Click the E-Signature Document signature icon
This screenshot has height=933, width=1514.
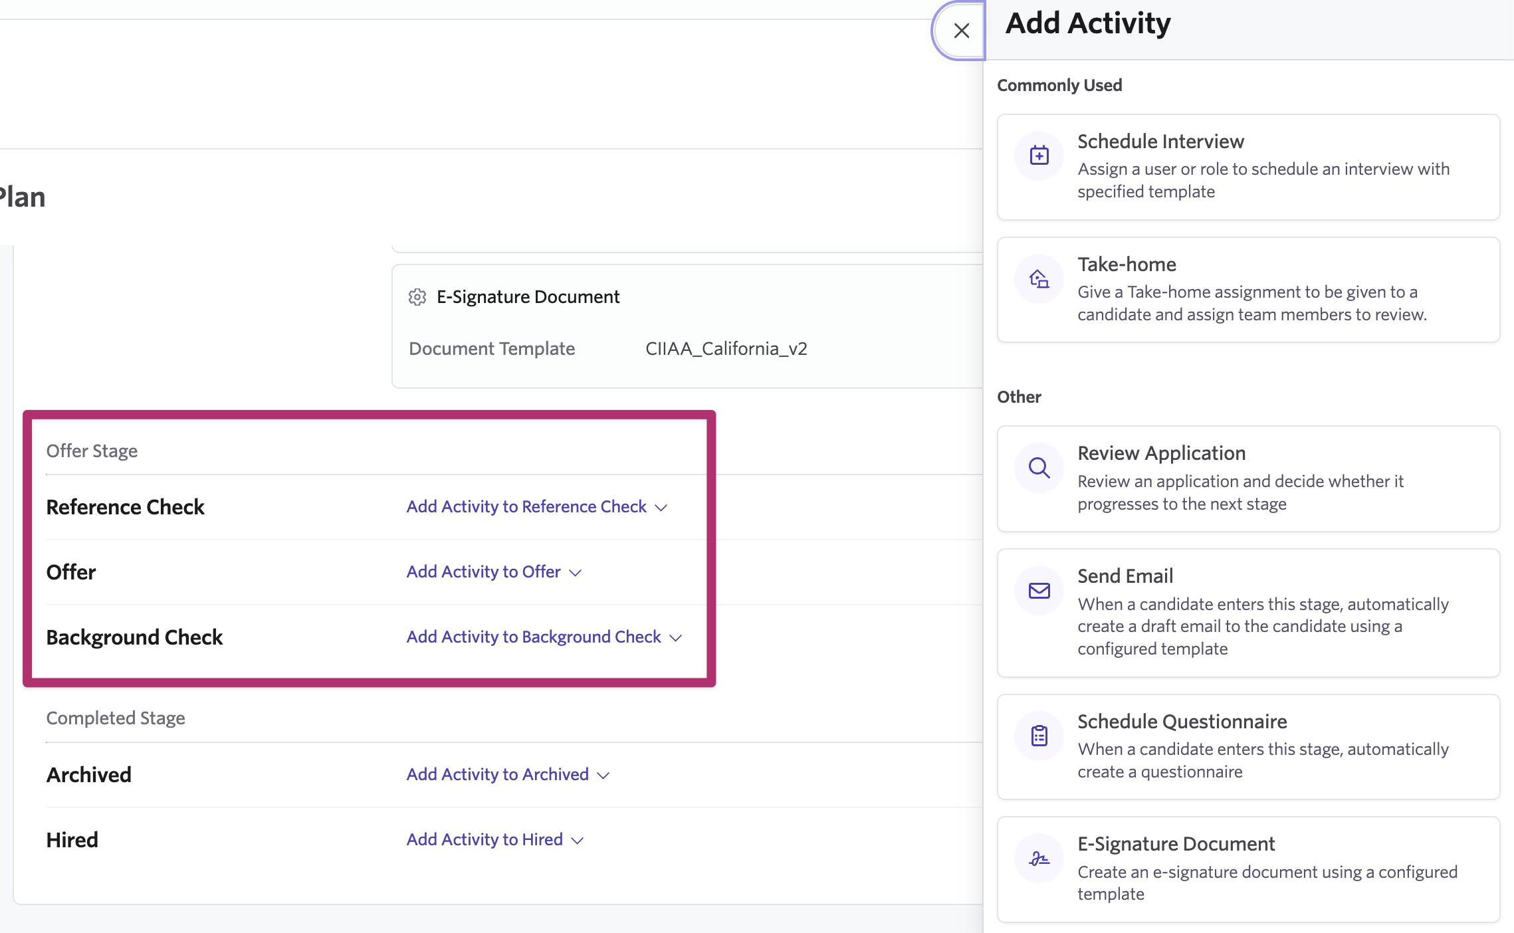coord(1039,859)
